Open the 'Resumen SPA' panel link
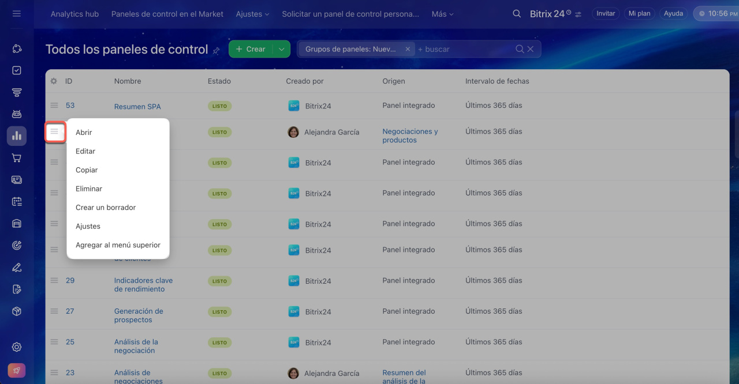This screenshot has width=739, height=384. [137, 107]
